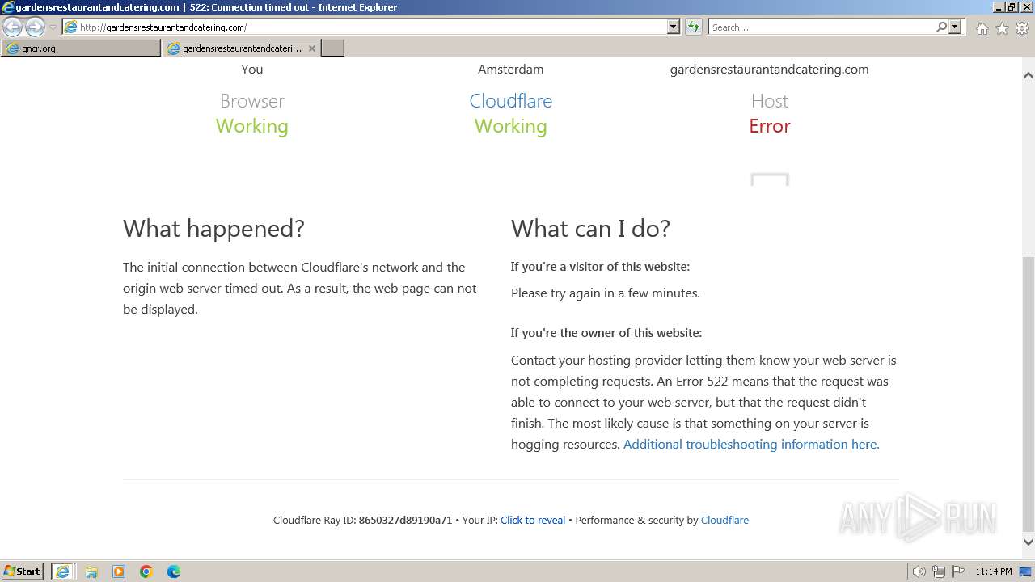Click the Search box in the toolbar
This screenshot has height=582, width=1035.
coord(822,27)
